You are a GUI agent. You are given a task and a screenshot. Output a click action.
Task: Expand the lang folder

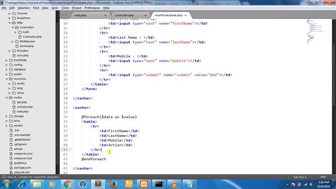pos(9,88)
